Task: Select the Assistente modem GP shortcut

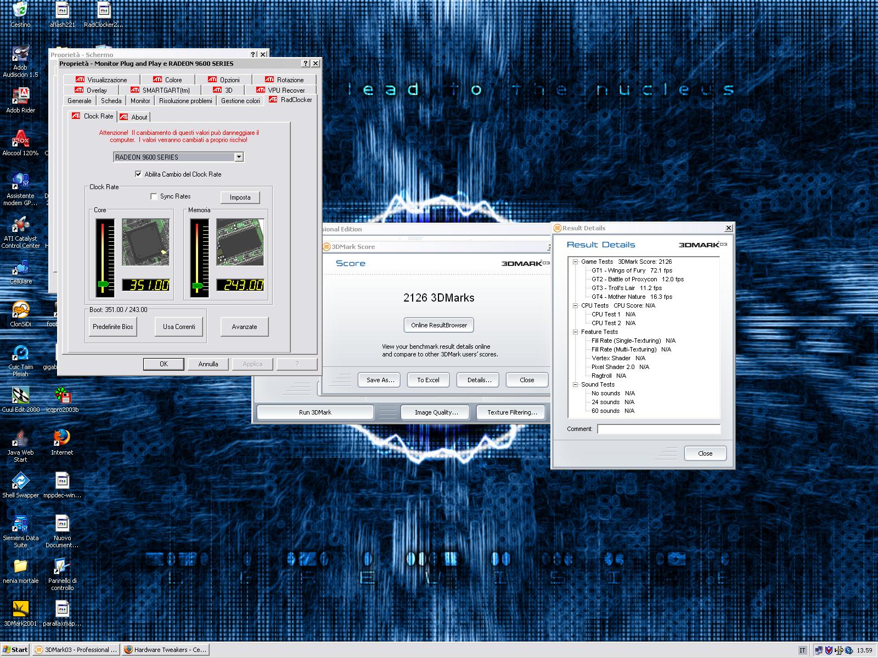Action: tap(20, 181)
